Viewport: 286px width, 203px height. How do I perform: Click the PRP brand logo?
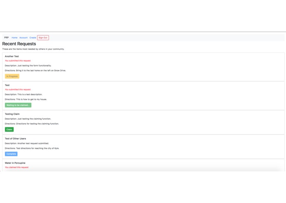click(x=7, y=37)
